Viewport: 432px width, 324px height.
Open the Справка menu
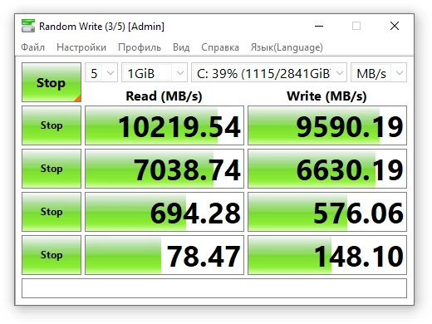pyautogui.click(x=220, y=47)
